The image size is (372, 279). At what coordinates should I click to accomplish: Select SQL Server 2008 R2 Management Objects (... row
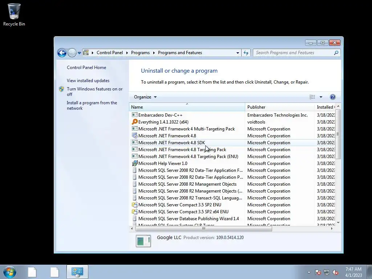click(x=233, y=191)
